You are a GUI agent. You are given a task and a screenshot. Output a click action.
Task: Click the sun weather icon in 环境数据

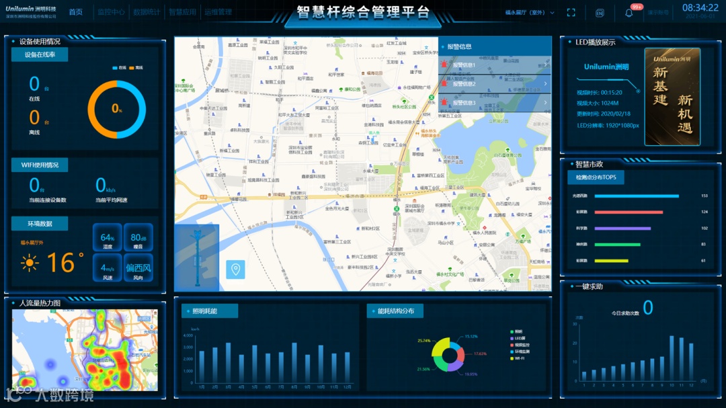pos(30,263)
